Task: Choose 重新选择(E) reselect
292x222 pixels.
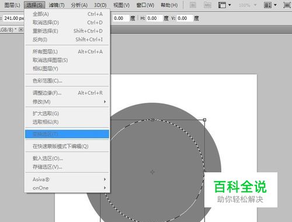Action: tap(67, 31)
